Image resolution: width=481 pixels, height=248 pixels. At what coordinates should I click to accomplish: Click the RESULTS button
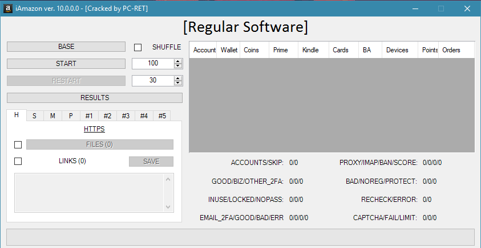pyautogui.click(x=95, y=98)
